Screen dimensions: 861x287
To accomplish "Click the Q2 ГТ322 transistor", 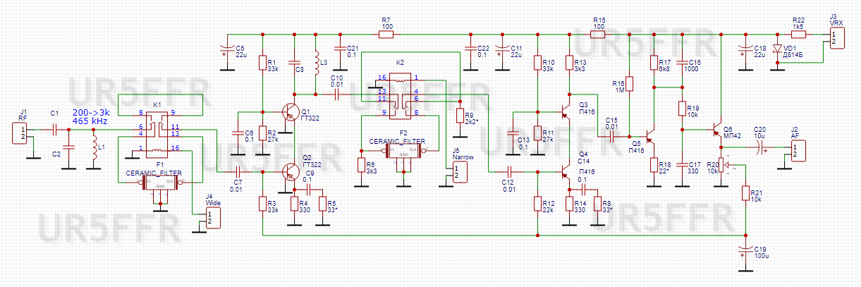I will (288, 171).
